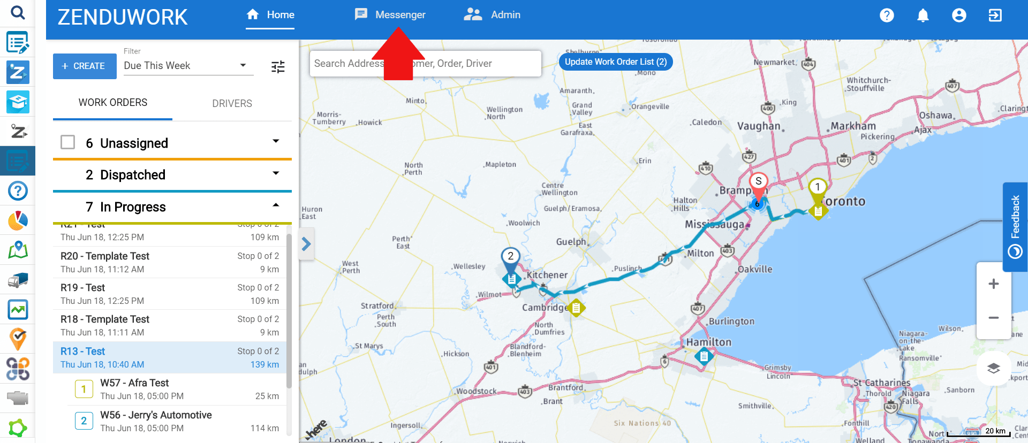Click the map layers icon
Screen dimensions: 1028x443
[994, 368]
